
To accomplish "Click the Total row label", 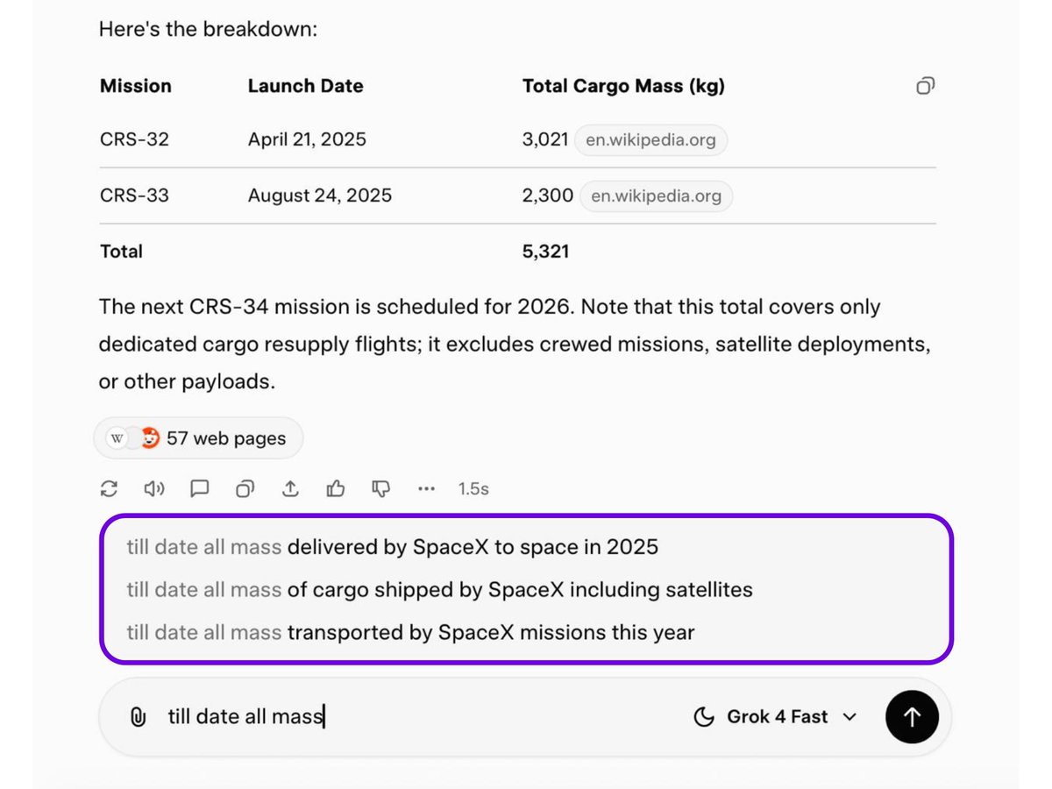I will pos(121,252).
